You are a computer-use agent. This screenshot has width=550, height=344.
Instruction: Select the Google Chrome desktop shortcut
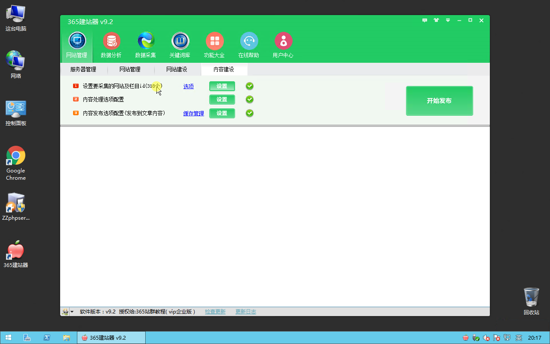(16, 163)
